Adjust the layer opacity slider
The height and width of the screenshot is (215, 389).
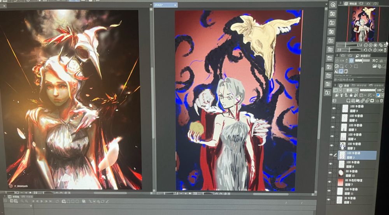point(368,90)
